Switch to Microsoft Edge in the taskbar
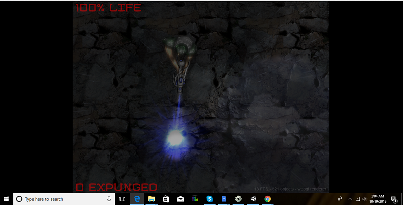 (137, 199)
